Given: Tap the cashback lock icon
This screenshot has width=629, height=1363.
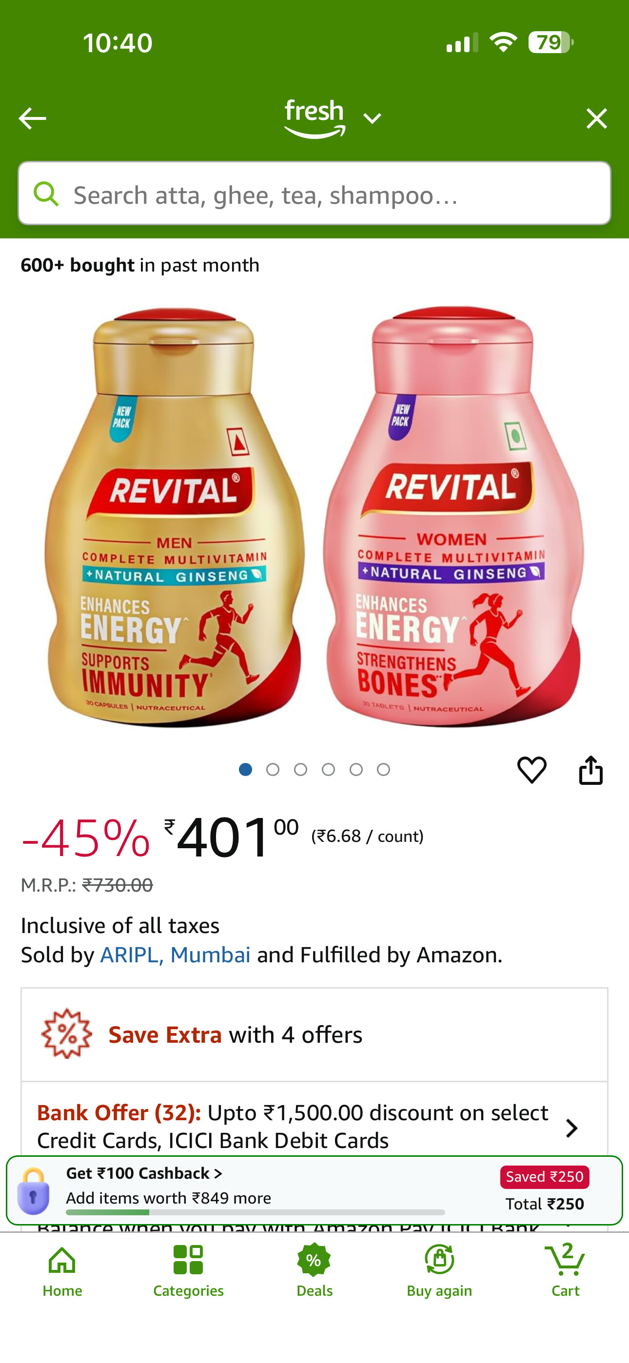Looking at the screenshot, I should pyautogui.click(x=33, y=1190).
